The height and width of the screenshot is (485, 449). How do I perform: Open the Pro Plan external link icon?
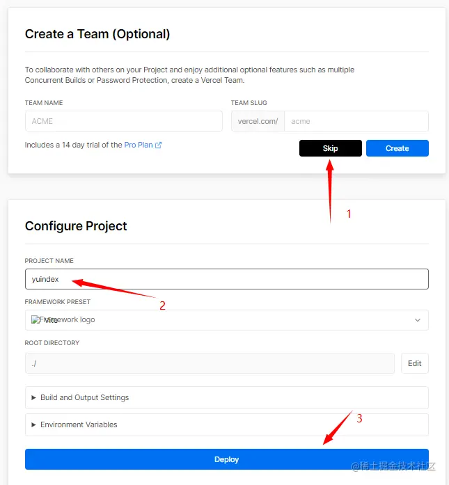point(159,145)
